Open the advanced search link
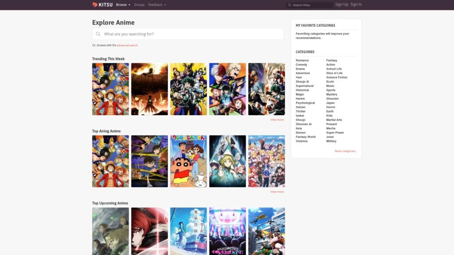This screenshot has width=454, height=255. [127, 45]
